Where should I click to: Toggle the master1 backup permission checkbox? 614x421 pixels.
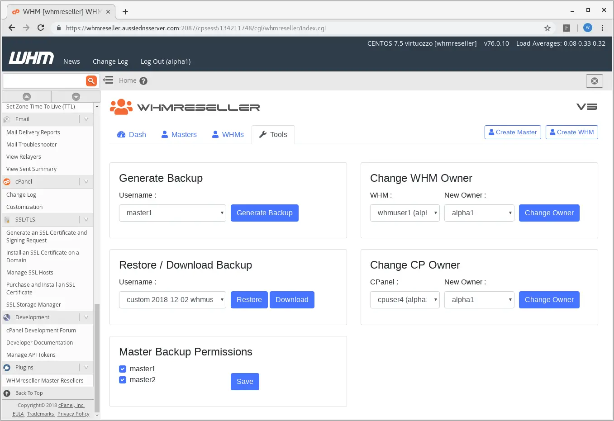click(123, 369)
